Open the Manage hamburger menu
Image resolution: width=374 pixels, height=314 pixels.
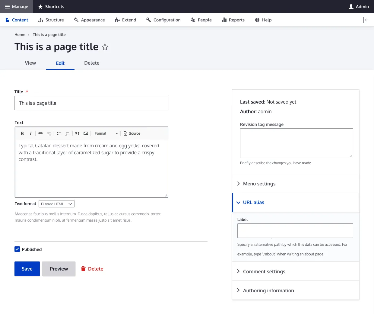coord(16,7)
